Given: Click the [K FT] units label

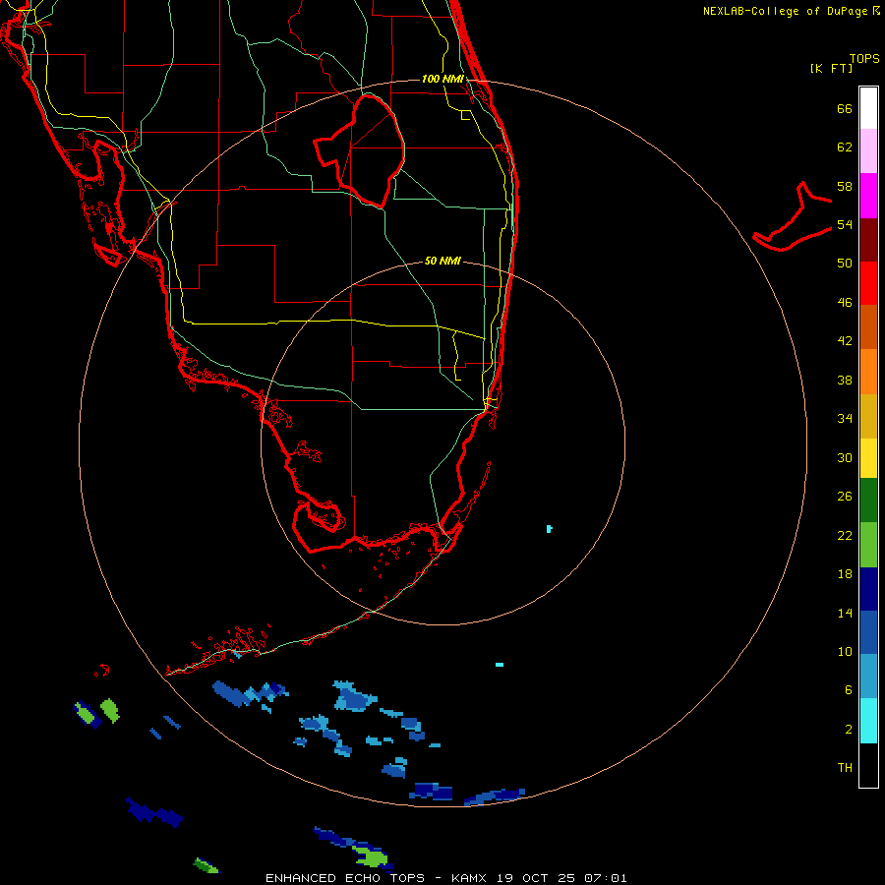Looking at the screenshot, I should (x=831, y=68).
